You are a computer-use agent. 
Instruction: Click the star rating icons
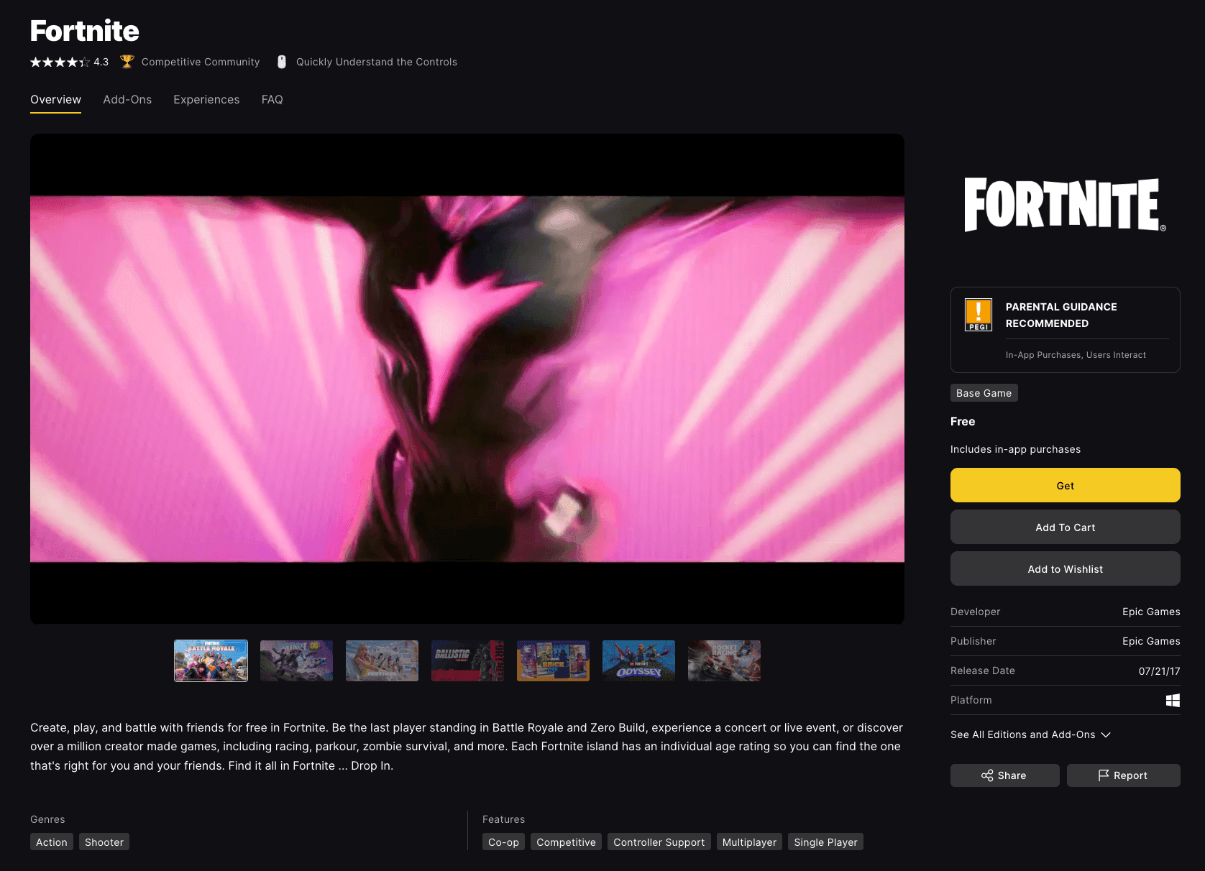(60, 63)
